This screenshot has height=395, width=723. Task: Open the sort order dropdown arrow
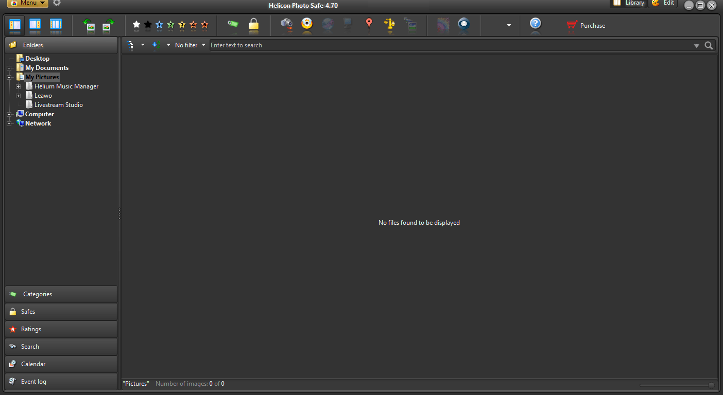[168, 45]
